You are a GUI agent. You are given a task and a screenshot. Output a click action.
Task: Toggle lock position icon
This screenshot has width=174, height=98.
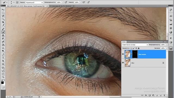coord(136,48)
